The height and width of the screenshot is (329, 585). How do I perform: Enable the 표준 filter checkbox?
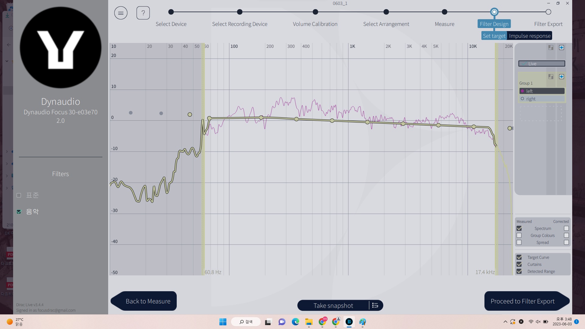[19, 195]
